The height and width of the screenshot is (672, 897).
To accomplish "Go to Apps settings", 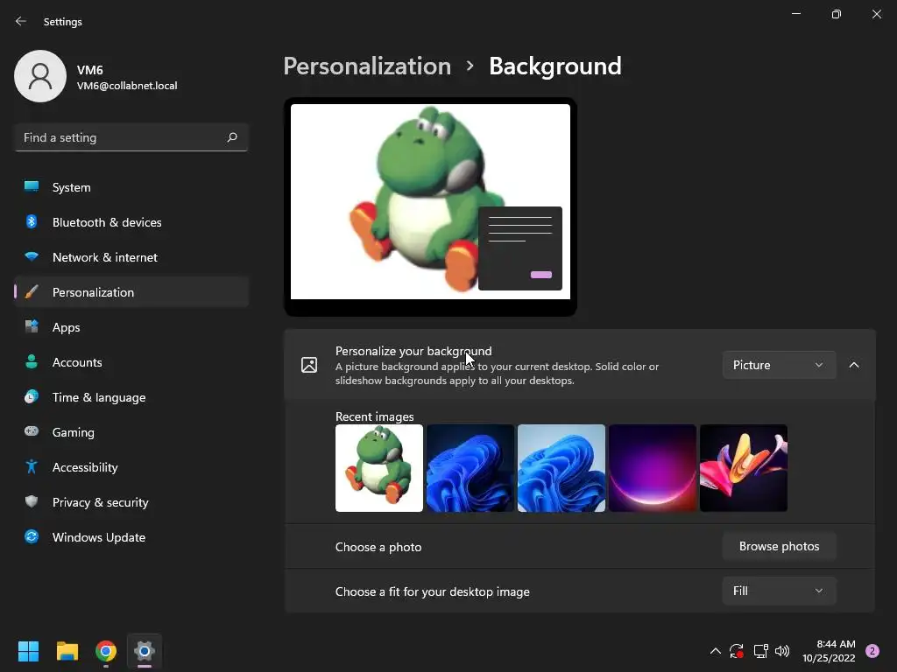I will coord(131,327).
